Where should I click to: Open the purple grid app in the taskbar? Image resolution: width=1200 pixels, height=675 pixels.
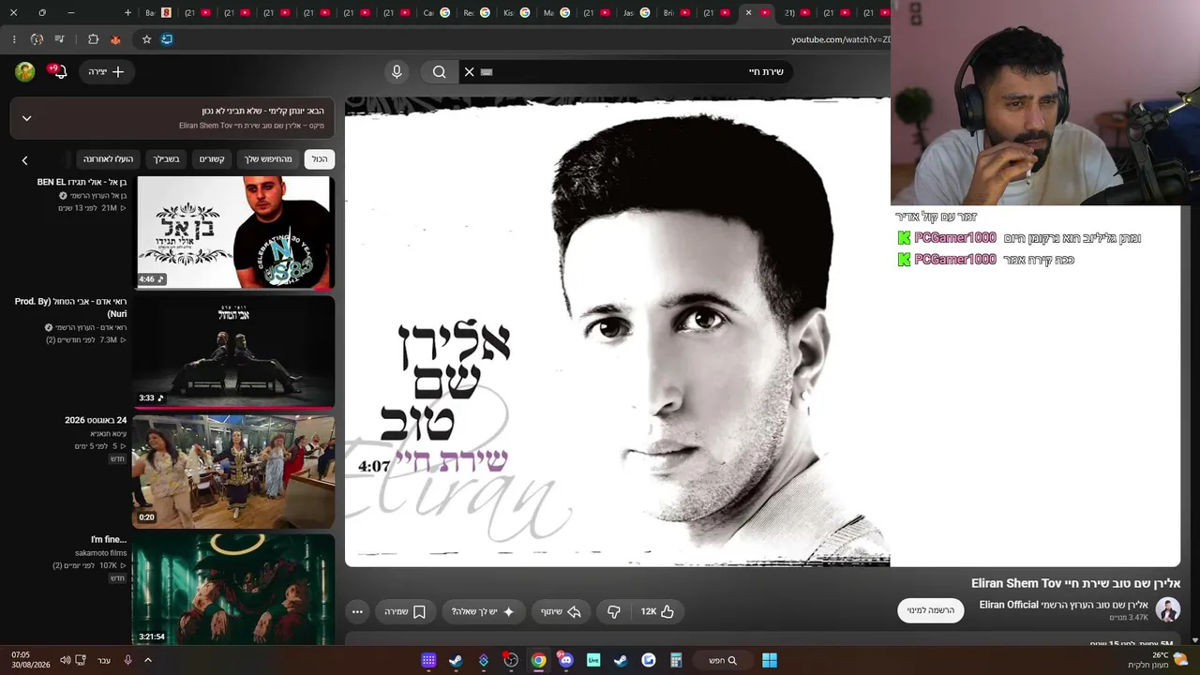pos(428,660)
